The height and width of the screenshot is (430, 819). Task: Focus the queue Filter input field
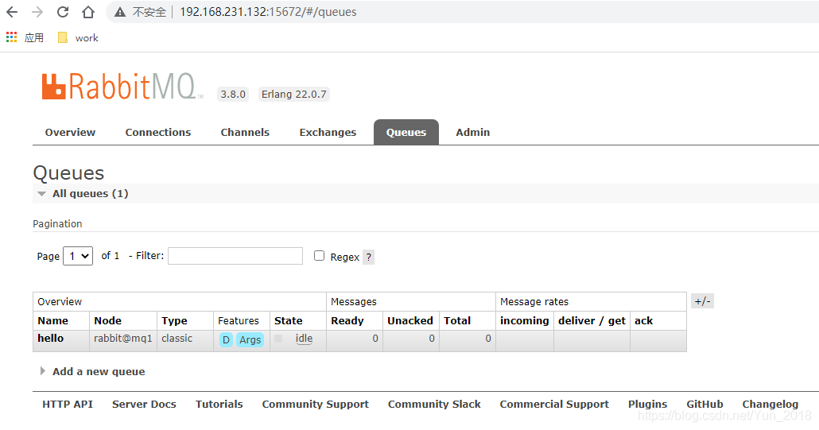point(235,256)
